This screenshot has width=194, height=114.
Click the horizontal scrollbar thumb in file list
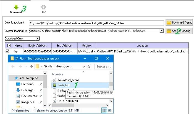(63, 105)
